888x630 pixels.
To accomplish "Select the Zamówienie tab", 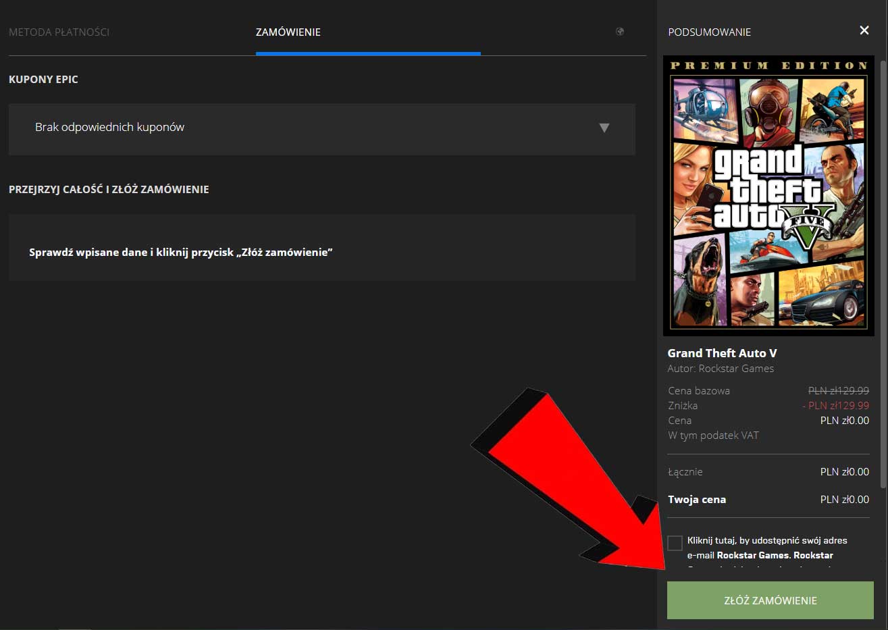I will pos(288,32).
